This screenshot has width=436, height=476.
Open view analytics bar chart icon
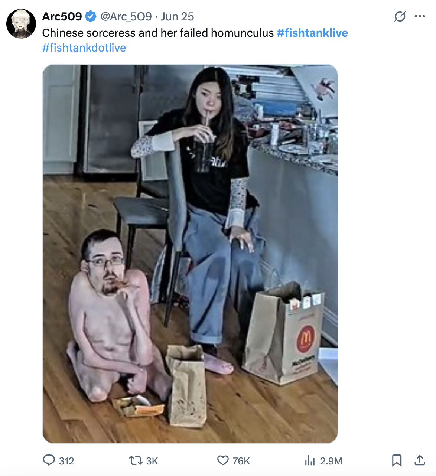click(x=310, y=461)
